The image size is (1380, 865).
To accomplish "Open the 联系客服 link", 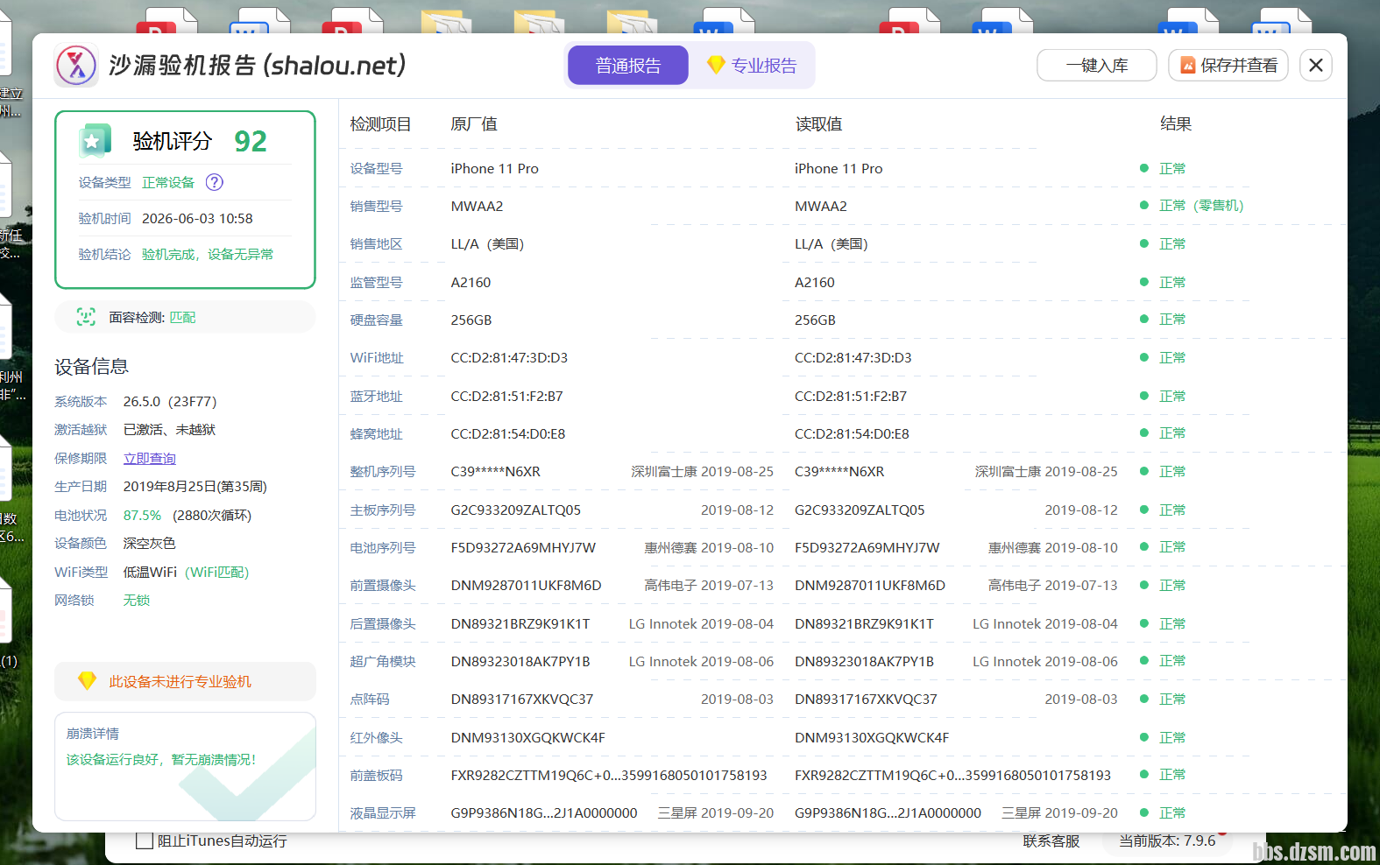I will pyautogui.click(x=1051, y=840).
